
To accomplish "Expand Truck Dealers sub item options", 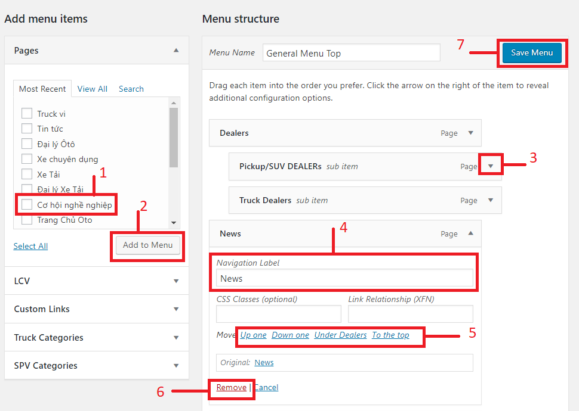I will click(x=491, y=200).
